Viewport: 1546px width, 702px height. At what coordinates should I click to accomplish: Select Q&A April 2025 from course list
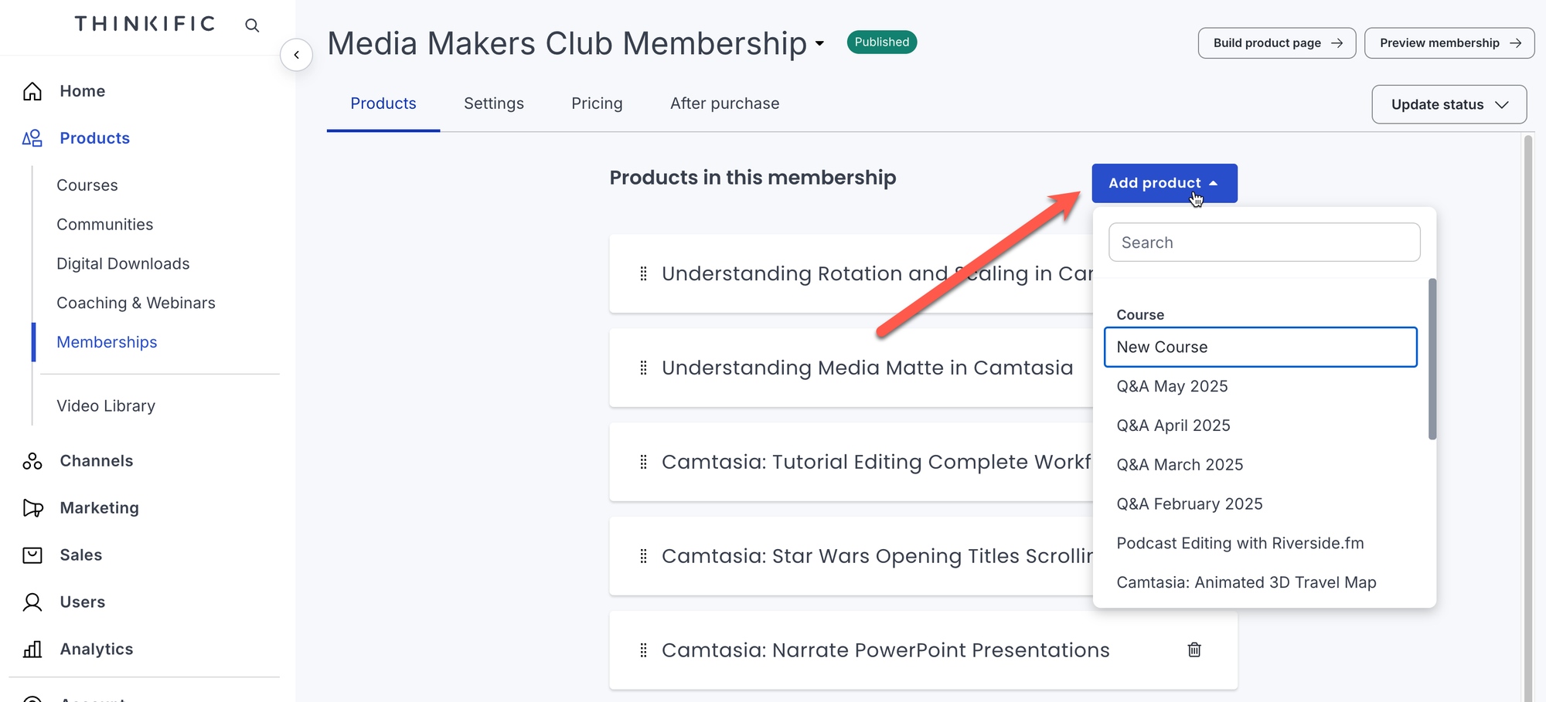point(1173,426)
